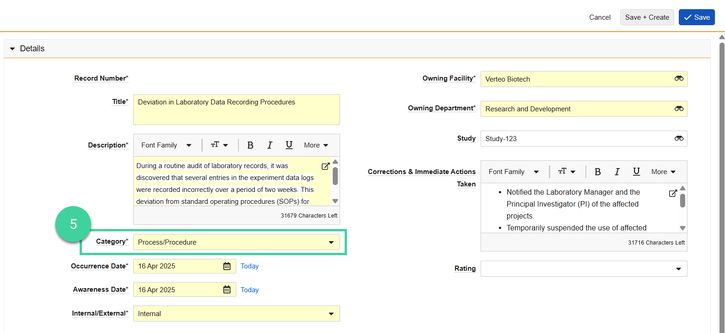Collapse the Details section
725x333 pixels.
point(12,49)
